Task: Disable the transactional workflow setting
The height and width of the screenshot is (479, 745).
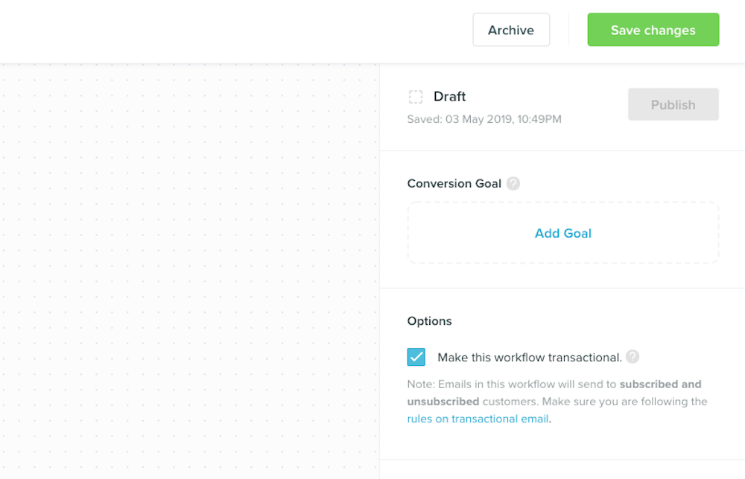Action: click(x=416, y=357)
